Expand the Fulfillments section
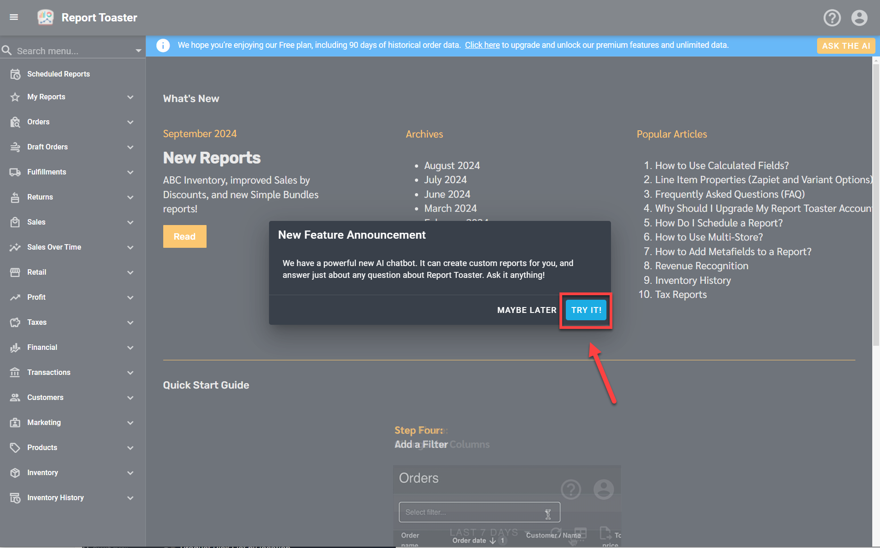Viewport: 880px width, 548px height. click(x=131, y=172)
